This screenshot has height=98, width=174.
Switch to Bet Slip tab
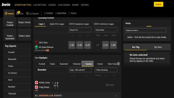click(136, 47)
